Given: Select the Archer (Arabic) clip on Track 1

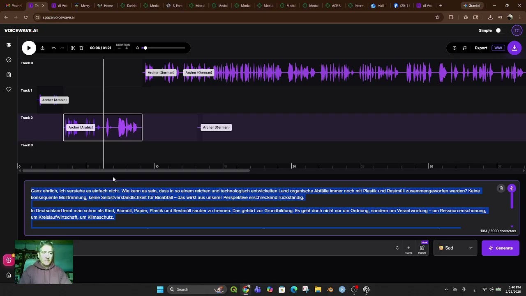Looking at the screenshot, I should click(x=54, y=100).
